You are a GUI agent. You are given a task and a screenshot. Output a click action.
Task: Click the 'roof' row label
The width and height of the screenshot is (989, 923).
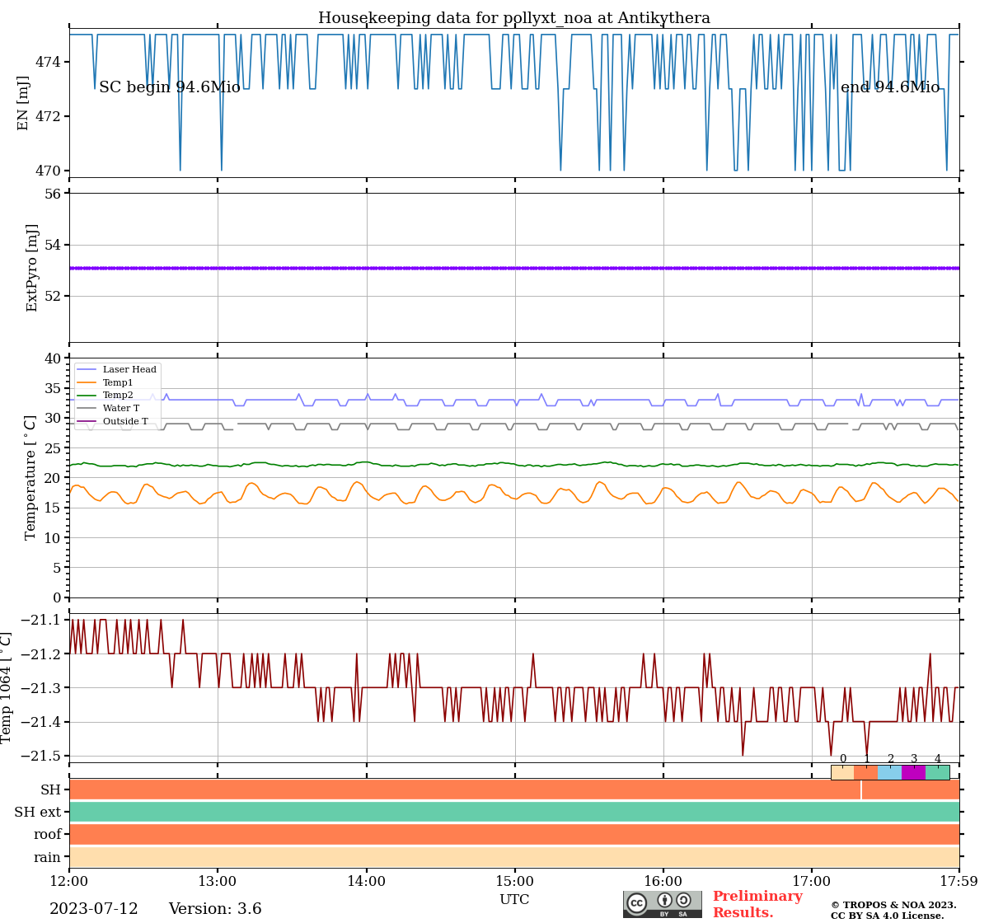click(x=48, y=835)
